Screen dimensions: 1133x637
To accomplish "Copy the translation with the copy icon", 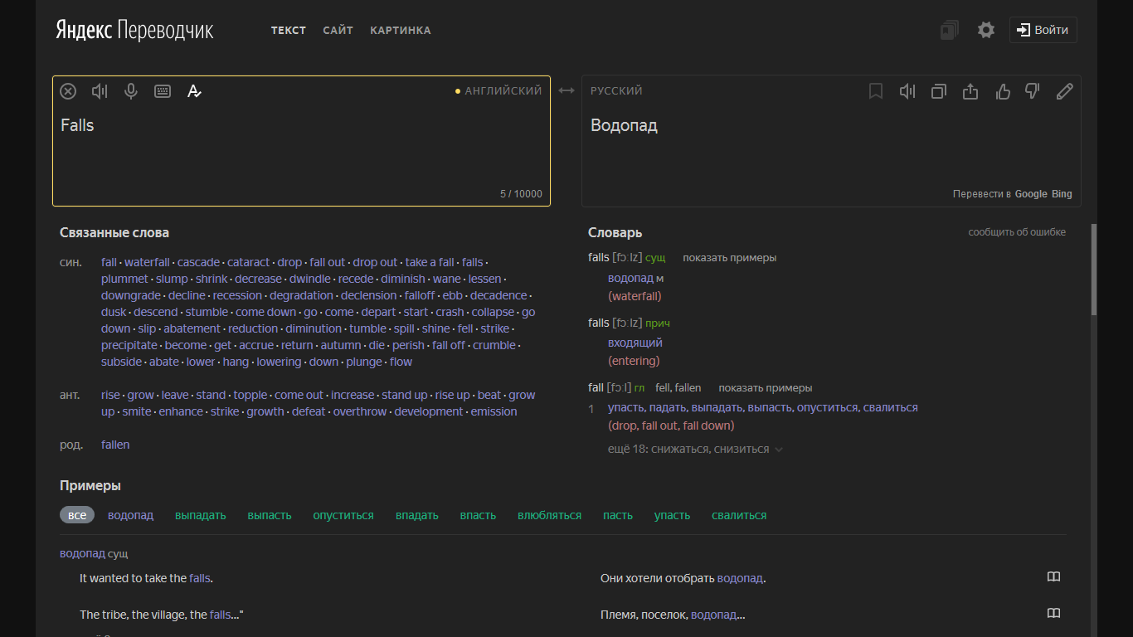I will pyautogui.click(x=939, y=91).
